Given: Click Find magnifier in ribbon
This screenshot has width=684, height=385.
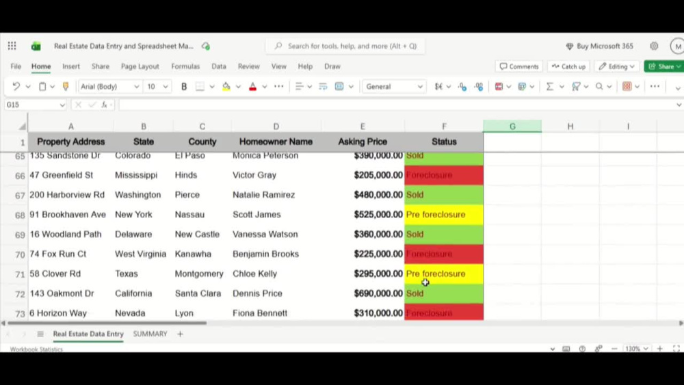Looking at the screenshot, I should [x=599, y=86].
